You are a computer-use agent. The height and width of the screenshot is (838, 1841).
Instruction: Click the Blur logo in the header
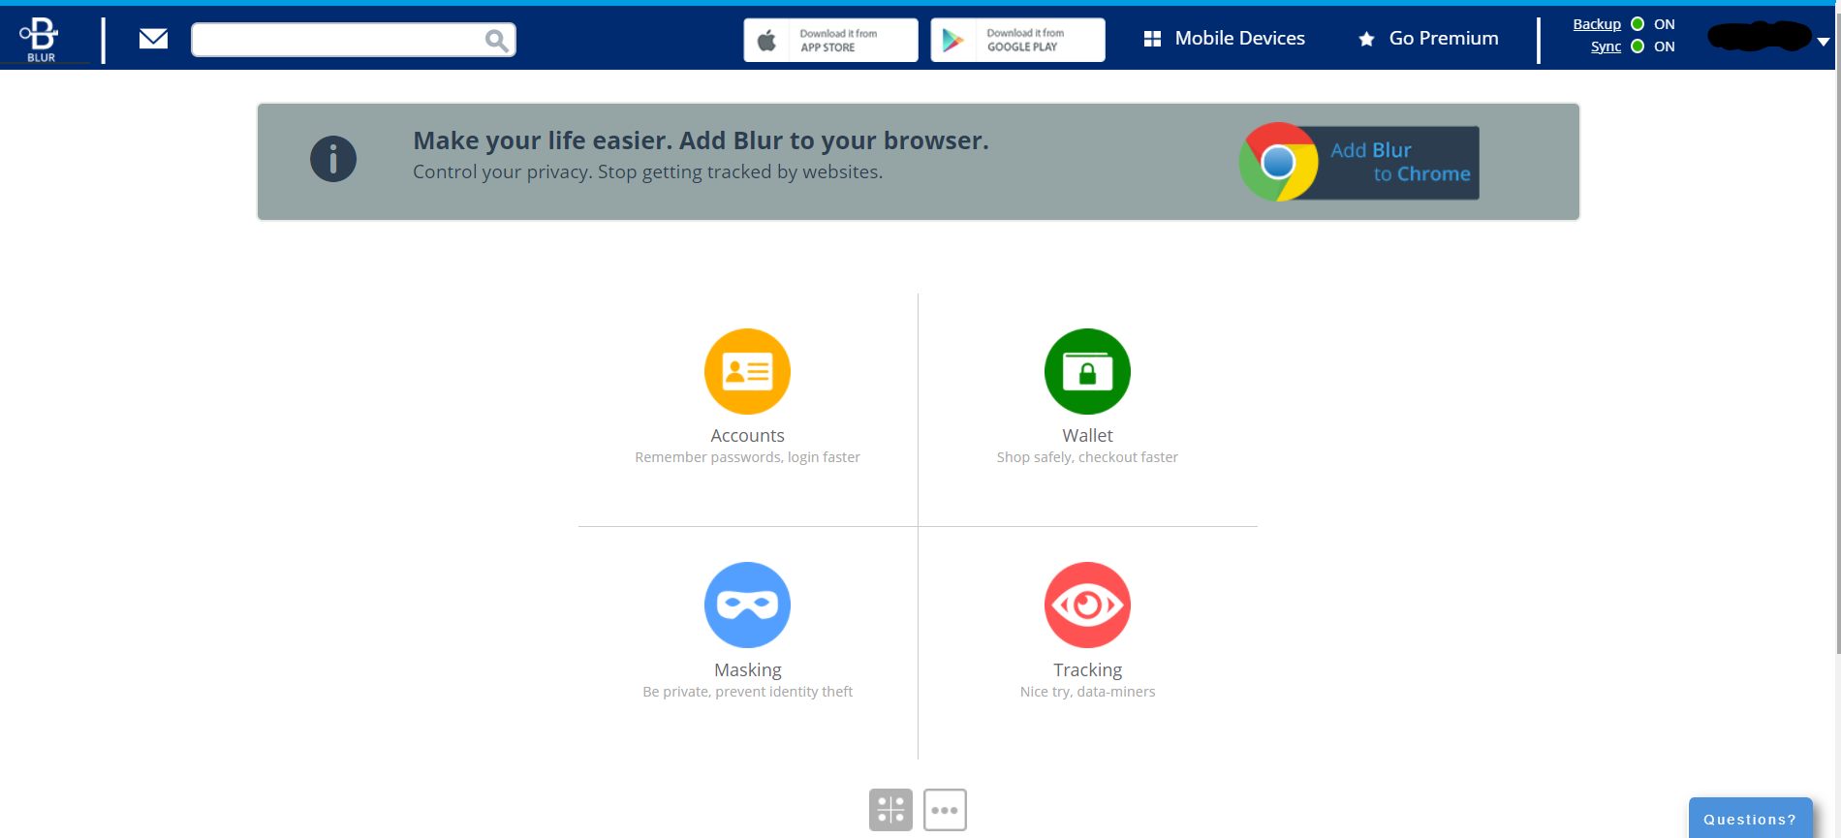coord(41,39)
